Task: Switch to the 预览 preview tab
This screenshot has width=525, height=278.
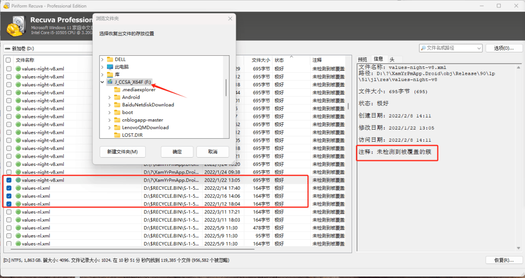Action: [363, 59]
